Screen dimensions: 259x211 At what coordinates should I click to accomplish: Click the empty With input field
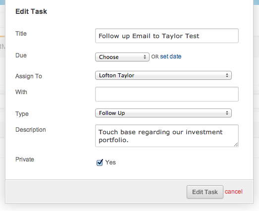click(x=167, y=94)
